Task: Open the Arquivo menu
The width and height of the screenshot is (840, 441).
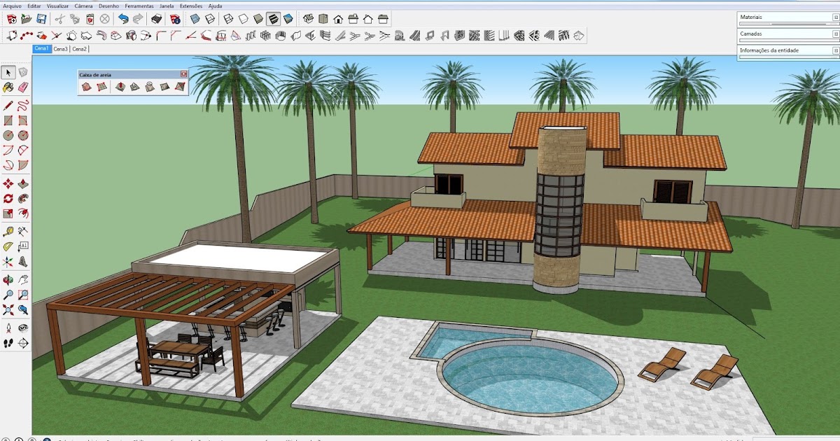Action: 12,6
